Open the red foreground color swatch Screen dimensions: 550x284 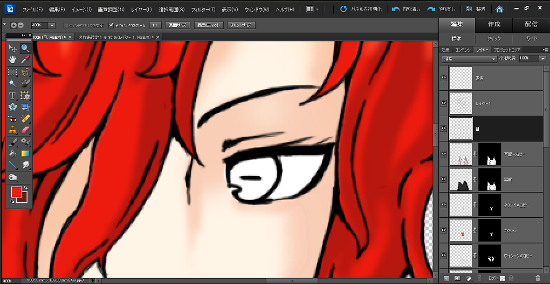pyautogui.click(x=17, y=192)
